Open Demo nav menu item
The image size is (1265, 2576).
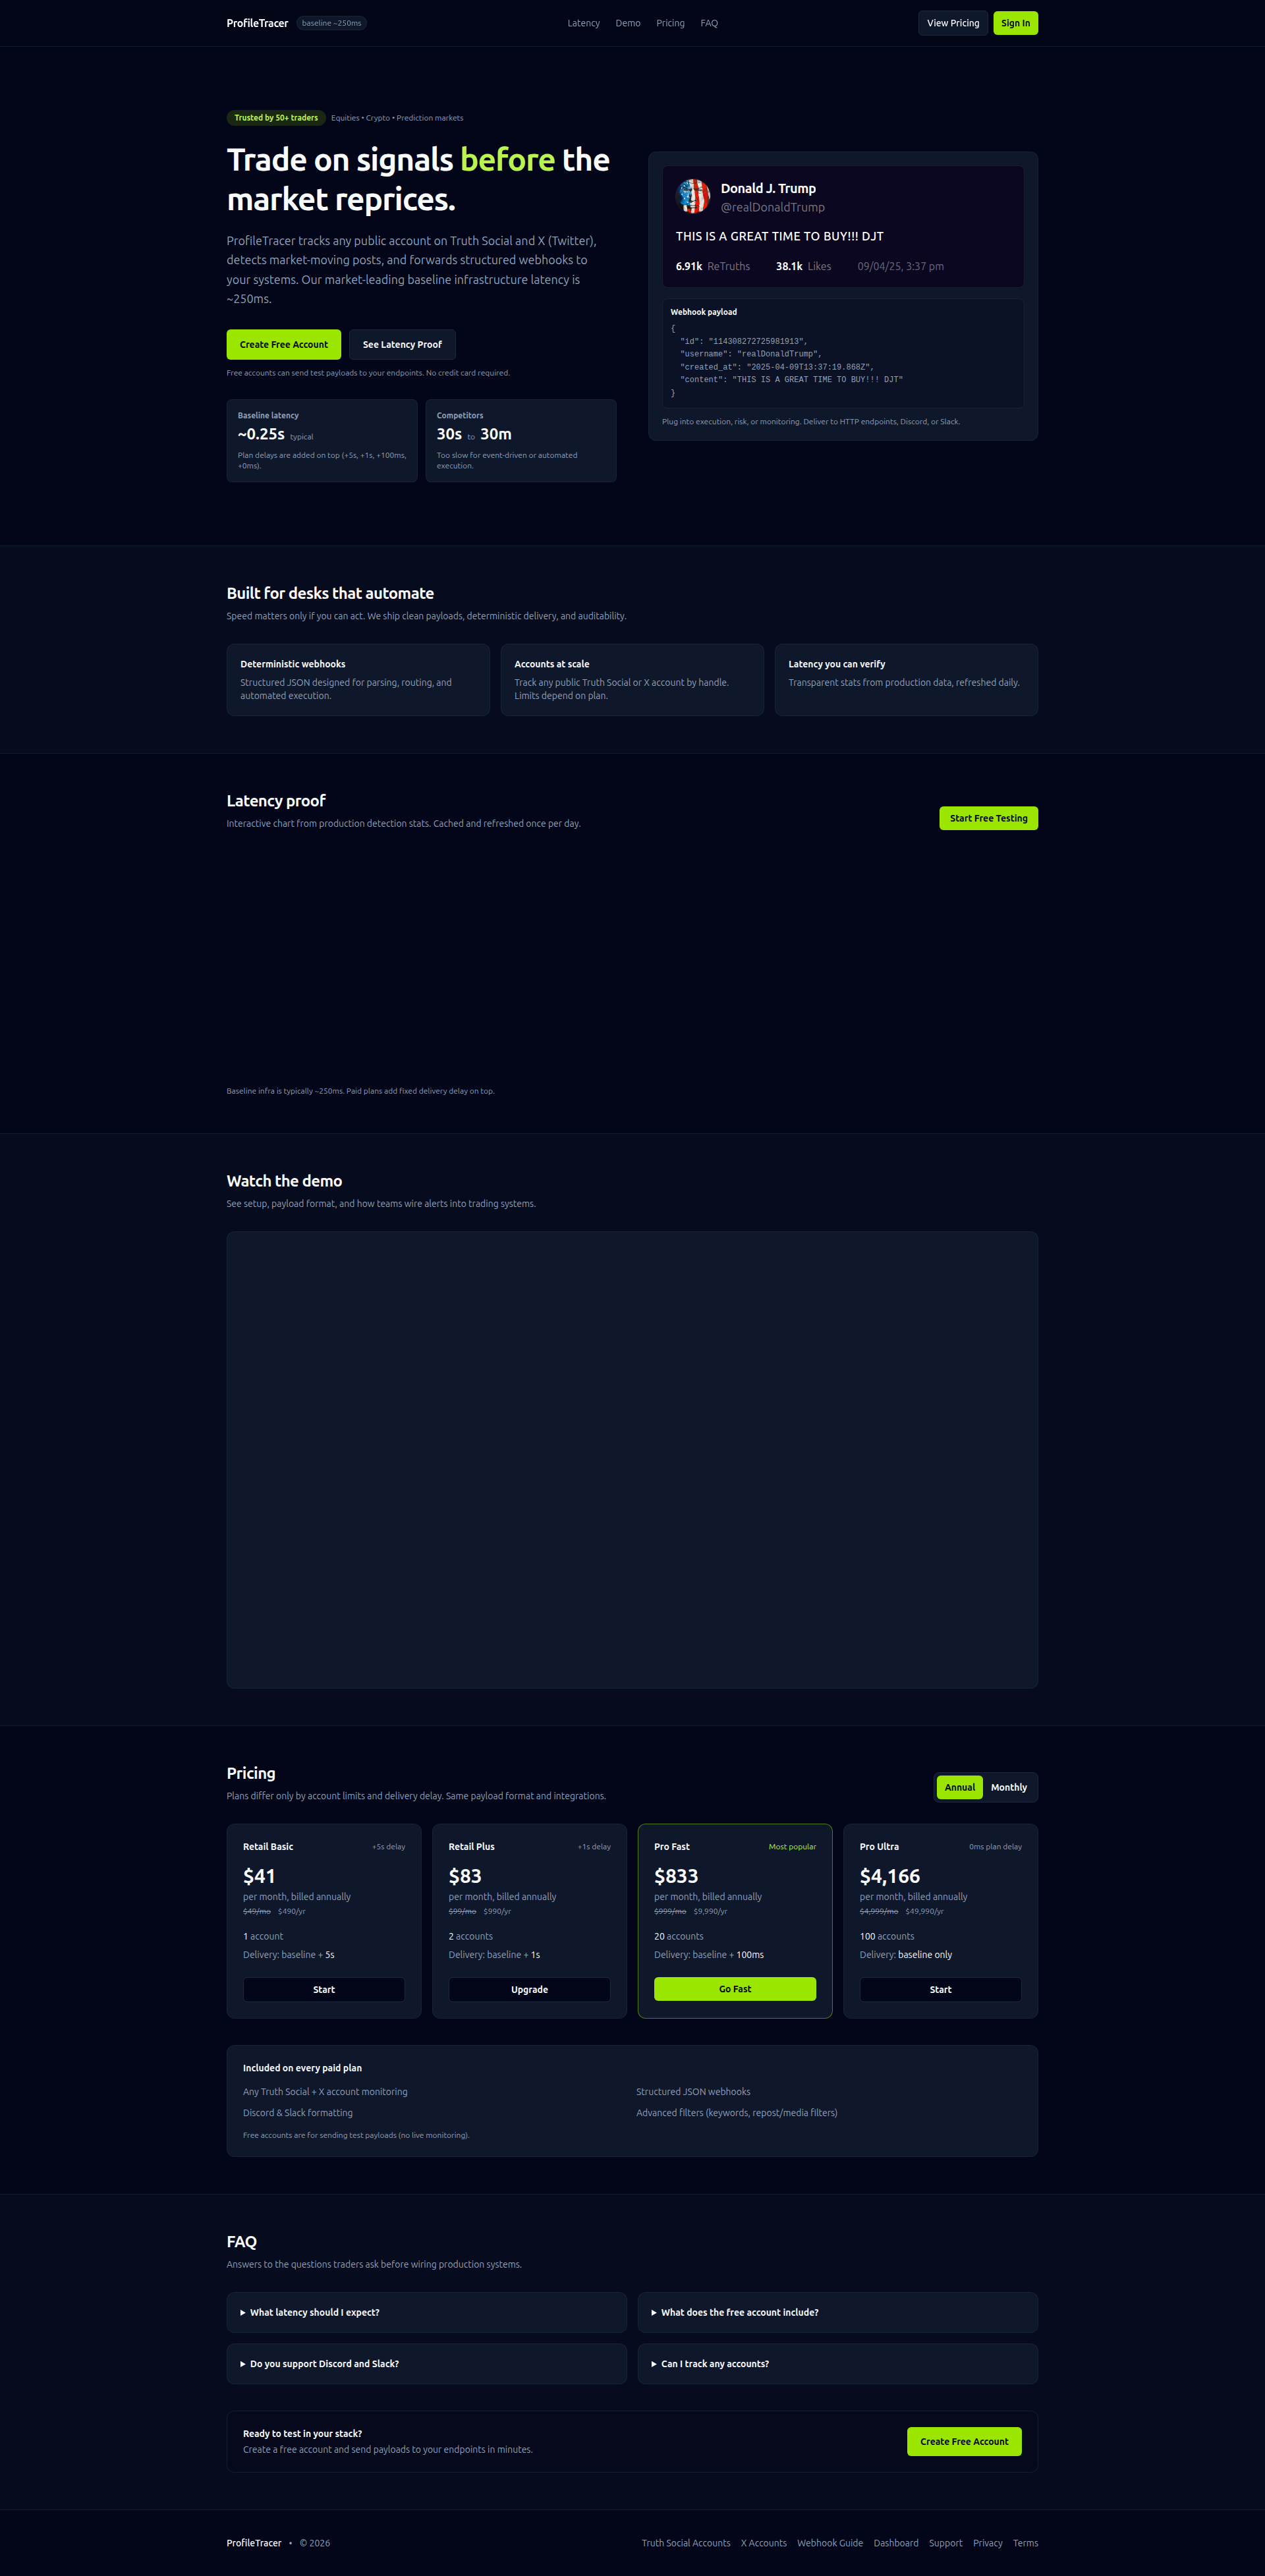(x=628, y=23)
